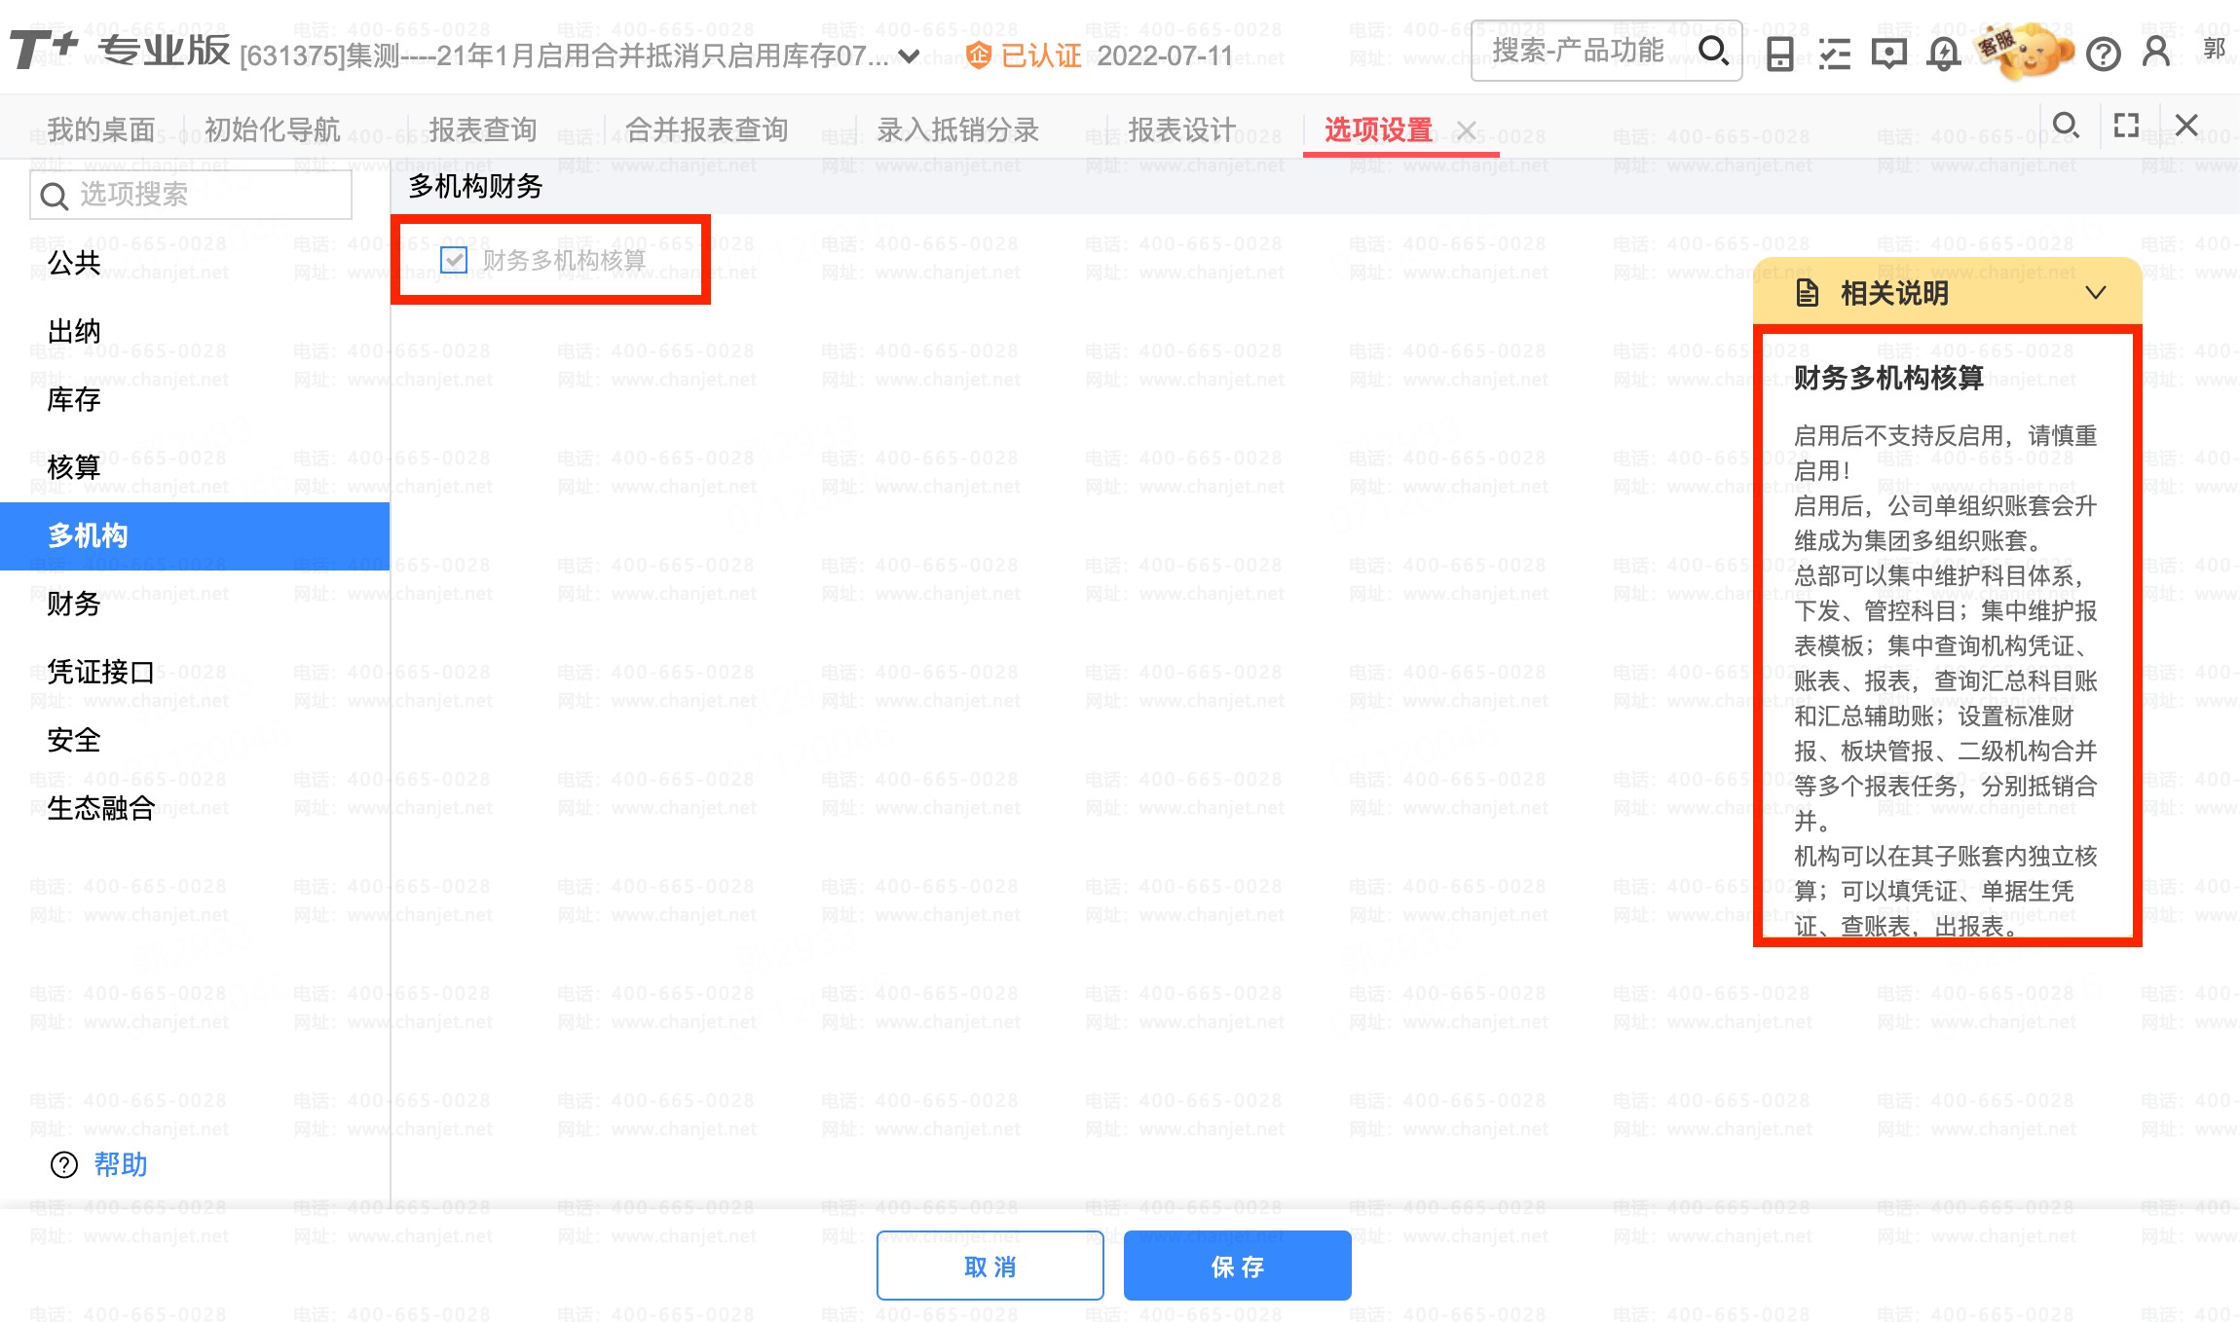Click the magnifier in 选项搜索 box
The width and height of the screenshot is (2240, 1322).
click(x=54, y=197)
